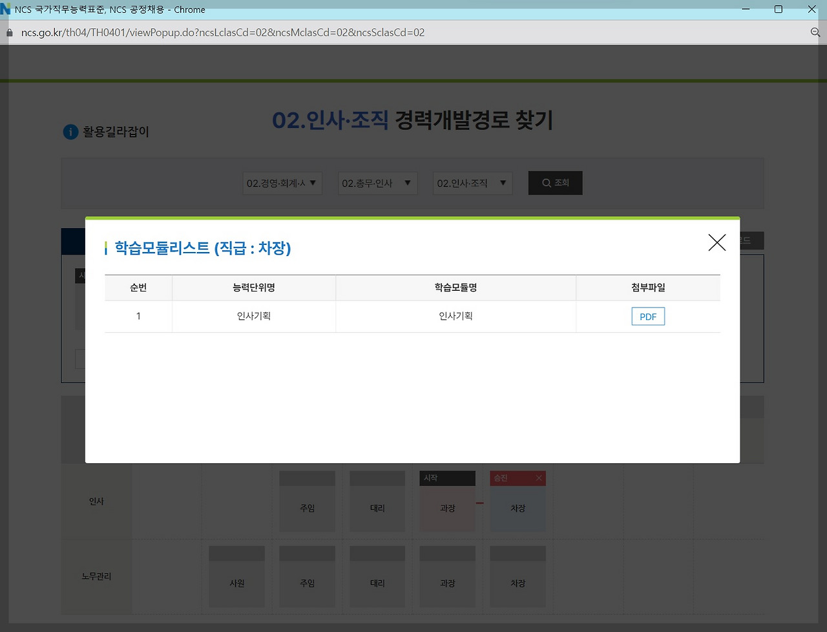Select the 대리 card in the 인사 row

pos(377,501)
